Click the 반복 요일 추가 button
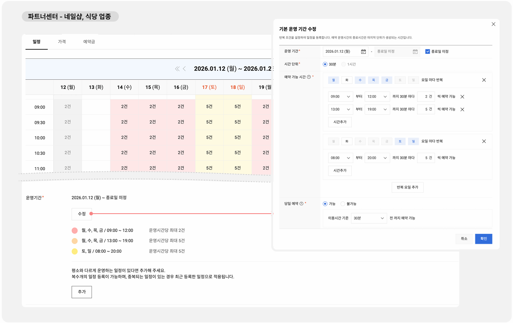 [x=407, y=187]
